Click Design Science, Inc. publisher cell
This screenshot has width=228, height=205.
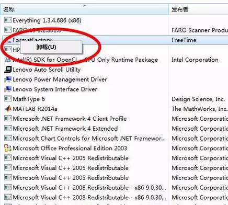point(198,99)
